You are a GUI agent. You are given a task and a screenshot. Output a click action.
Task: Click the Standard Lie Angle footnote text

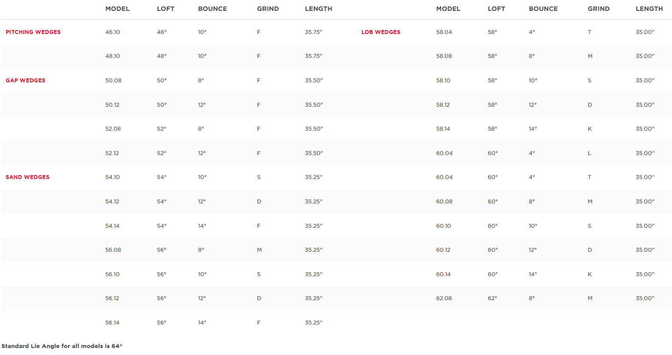click(x=62, y=346)
